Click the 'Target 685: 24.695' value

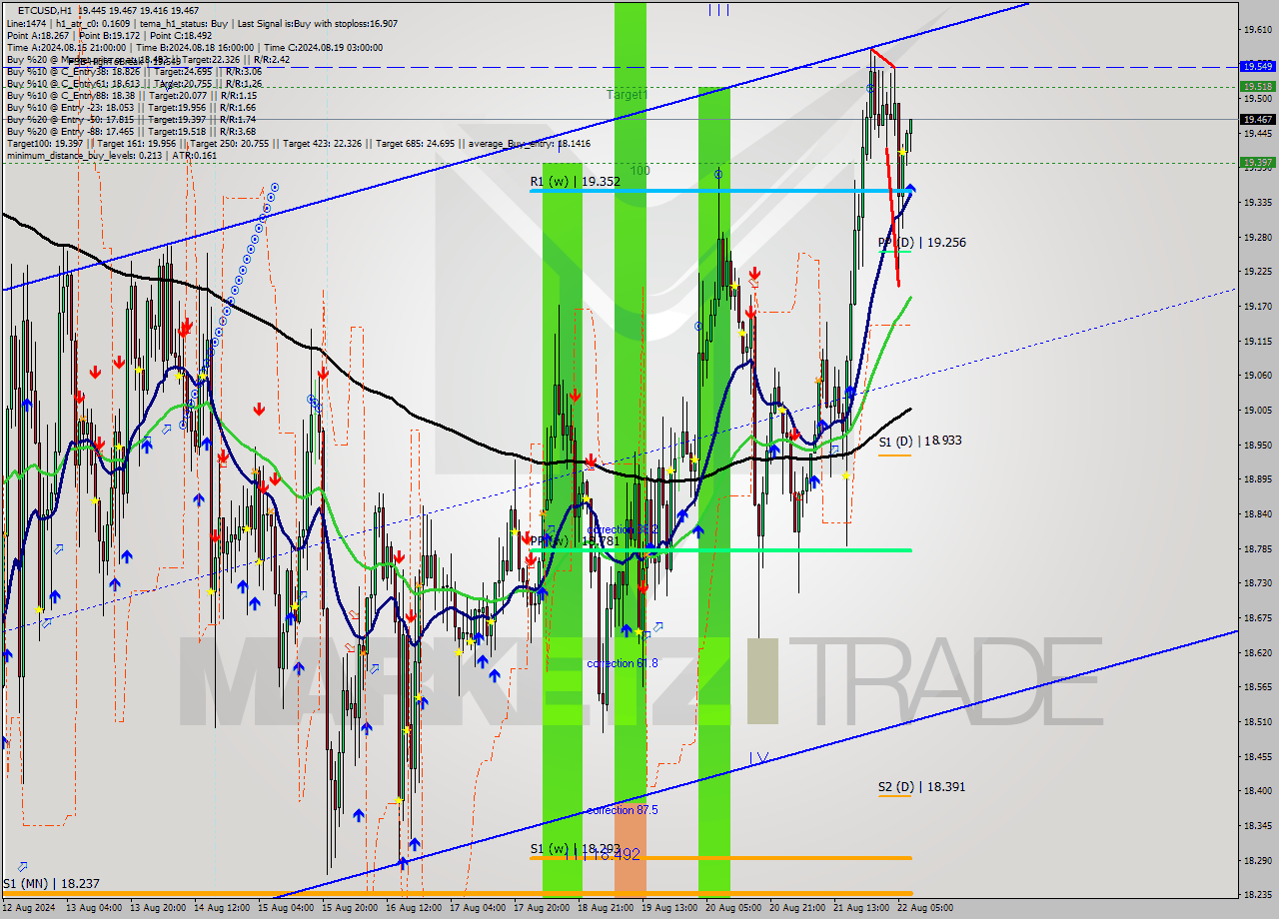point(417,143)
